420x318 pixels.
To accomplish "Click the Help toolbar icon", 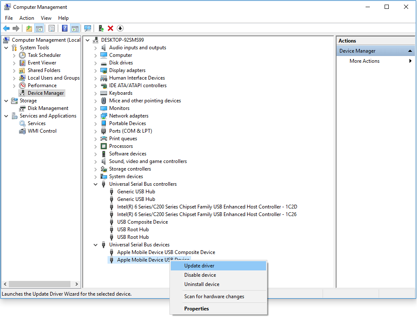I will point(65,28).
